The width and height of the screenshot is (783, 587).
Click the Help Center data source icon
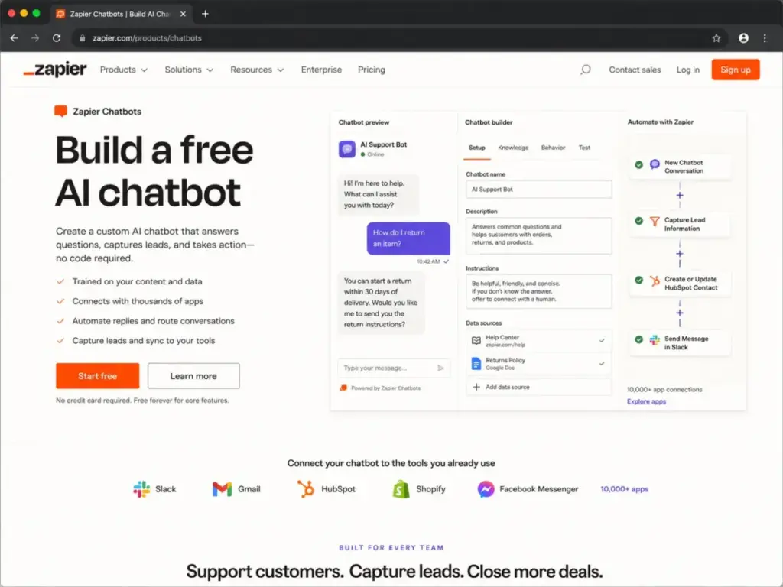(476, 340)
